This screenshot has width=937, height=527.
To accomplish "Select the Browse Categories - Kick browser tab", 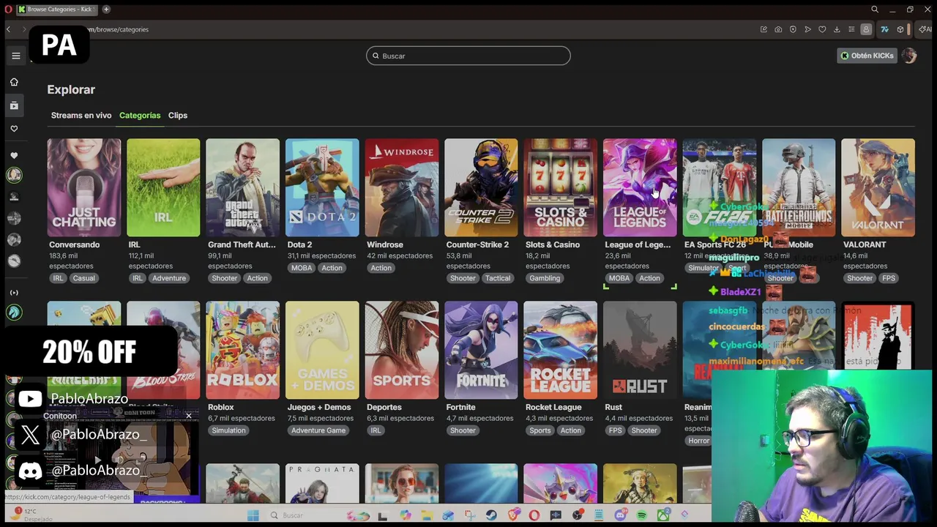I will (56, 9).
